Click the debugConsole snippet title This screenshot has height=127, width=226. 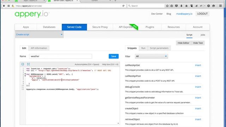(132, 87)
